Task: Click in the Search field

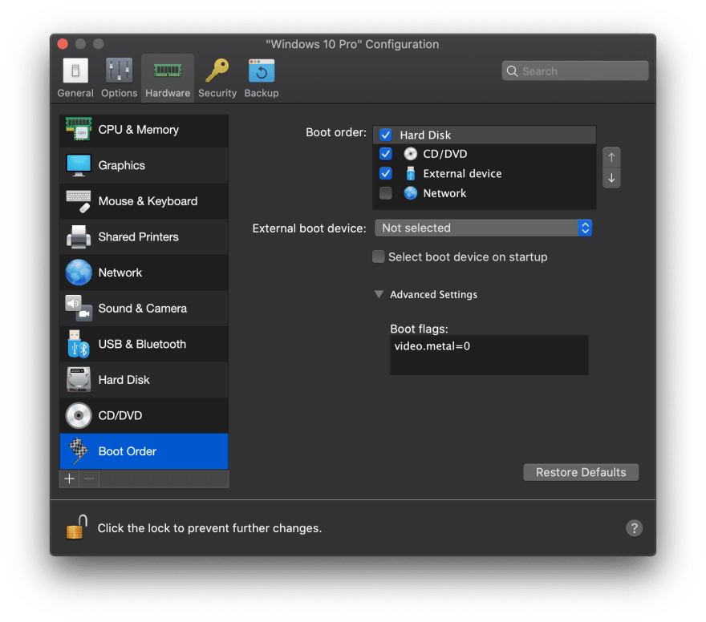Action: [x=575, y=71]
